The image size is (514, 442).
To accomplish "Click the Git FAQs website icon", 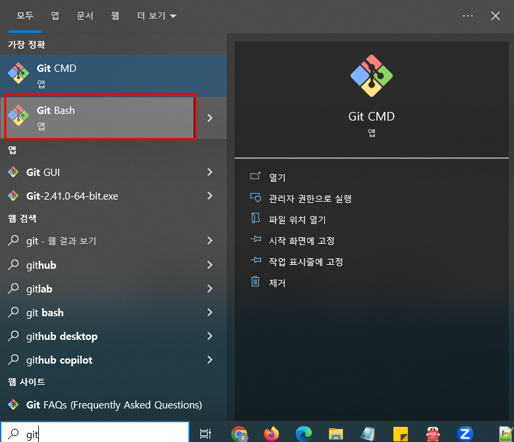I will coord(13,404).
